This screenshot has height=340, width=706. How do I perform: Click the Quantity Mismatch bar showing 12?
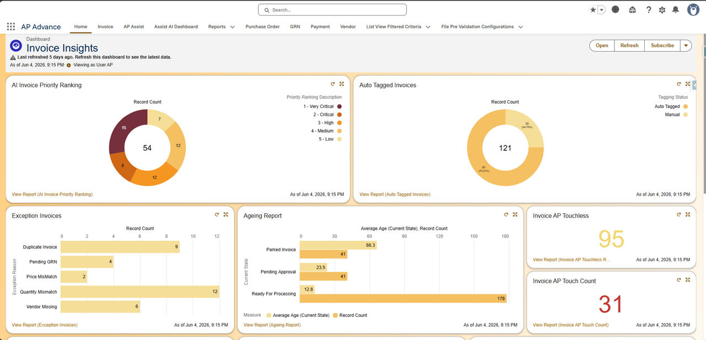point(140,292)
